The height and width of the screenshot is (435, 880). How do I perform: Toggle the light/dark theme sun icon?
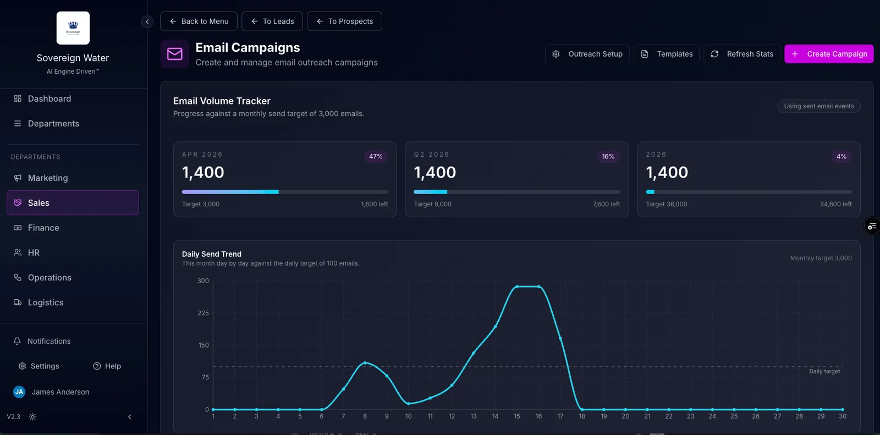(32, 417)
